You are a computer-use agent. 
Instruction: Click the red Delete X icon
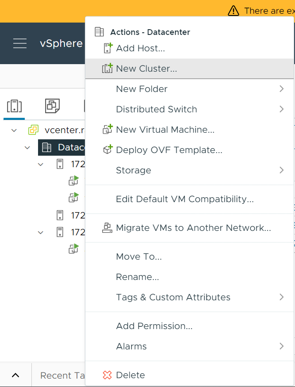pyautogui.click(x=107, y=375)
